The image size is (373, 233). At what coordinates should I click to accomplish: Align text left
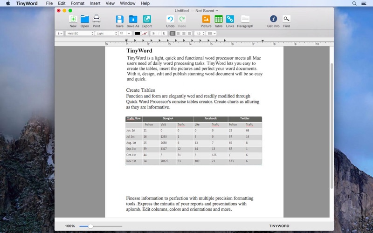coord(173,34)
